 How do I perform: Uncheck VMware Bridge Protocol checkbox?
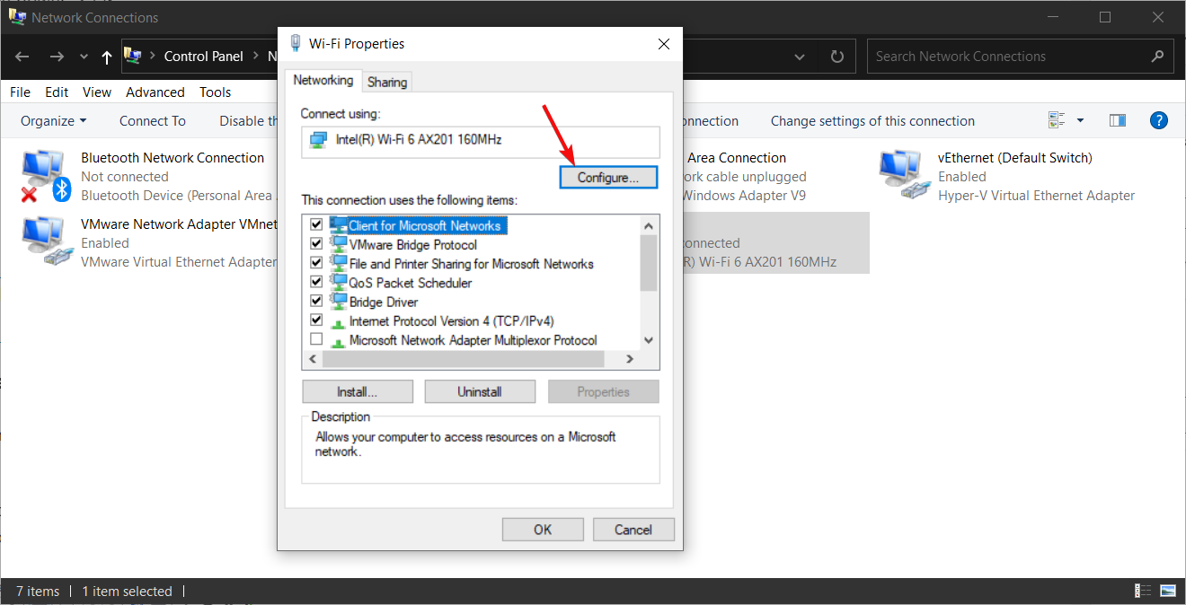click(x=316, y=244)
